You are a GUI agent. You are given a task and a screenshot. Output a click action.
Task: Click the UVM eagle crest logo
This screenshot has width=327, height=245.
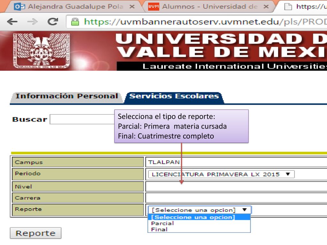(41, 51)
